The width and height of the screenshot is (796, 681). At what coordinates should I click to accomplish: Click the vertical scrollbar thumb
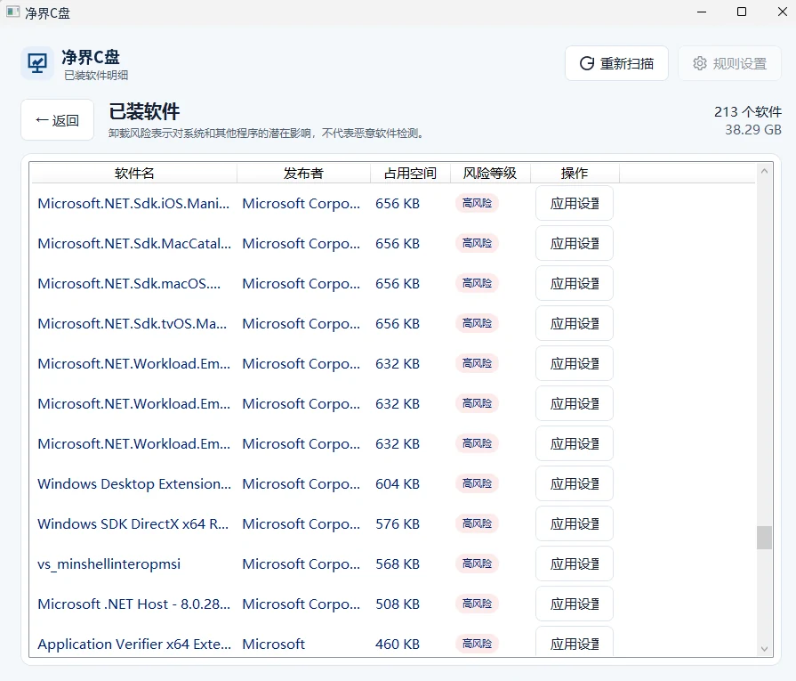(764, 538)
